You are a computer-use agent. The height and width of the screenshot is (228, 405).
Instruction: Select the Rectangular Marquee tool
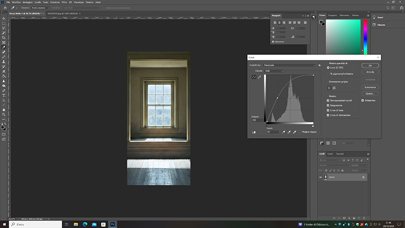pyautogui.click(x=4, y=23)
